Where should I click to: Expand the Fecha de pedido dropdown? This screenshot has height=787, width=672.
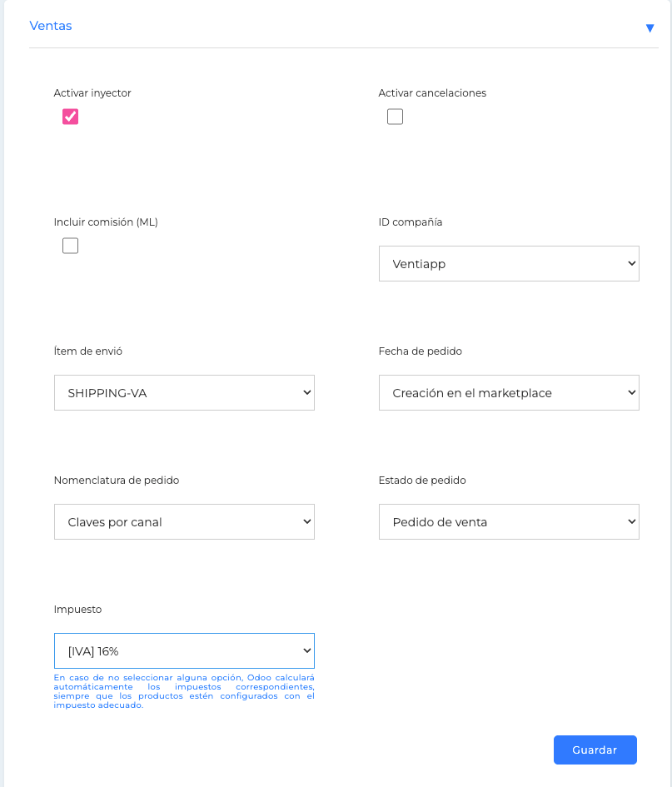[x=509, y=392]
